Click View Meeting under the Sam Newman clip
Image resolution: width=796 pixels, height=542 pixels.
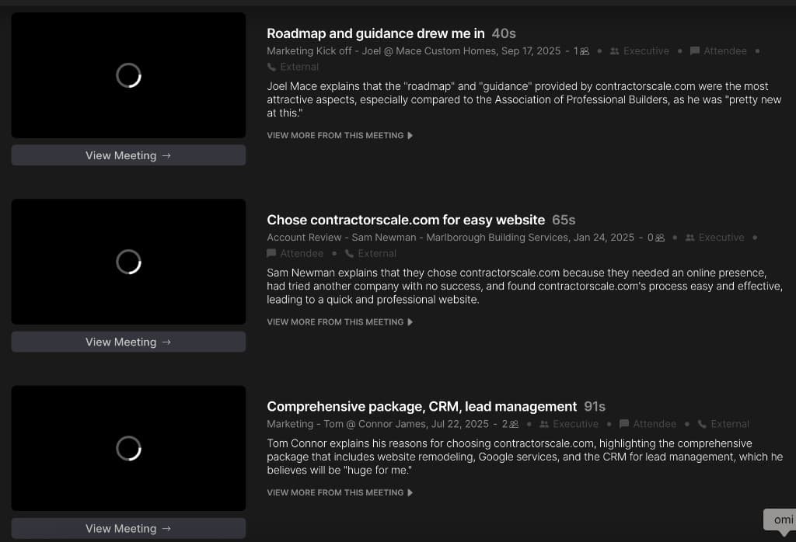click(128, 342)
